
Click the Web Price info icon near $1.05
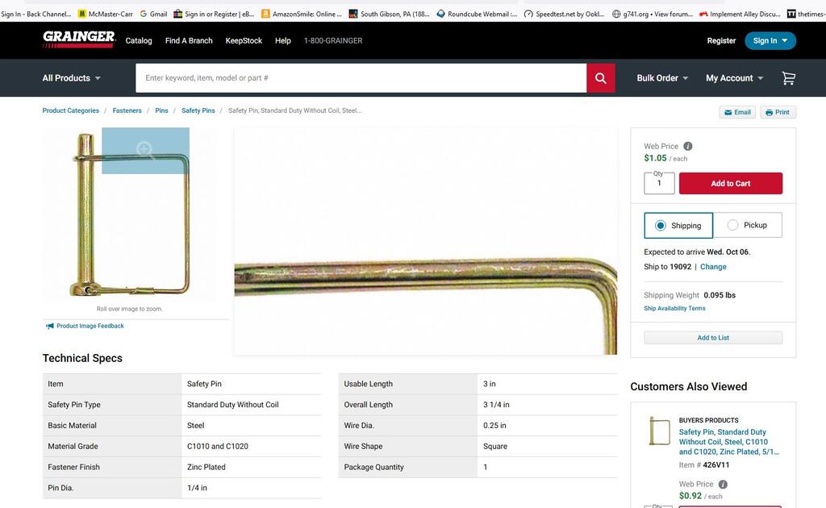pos(687,146)
